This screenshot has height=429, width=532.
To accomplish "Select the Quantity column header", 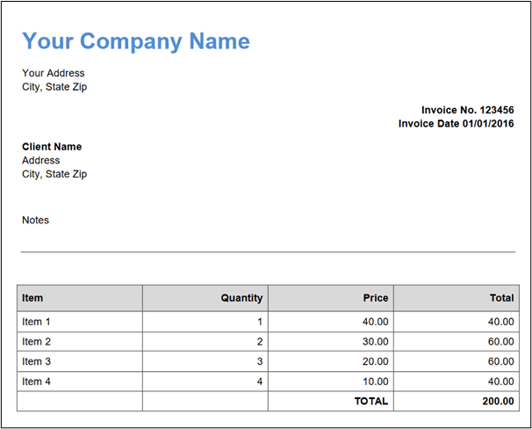I will [x=241, y=298].
